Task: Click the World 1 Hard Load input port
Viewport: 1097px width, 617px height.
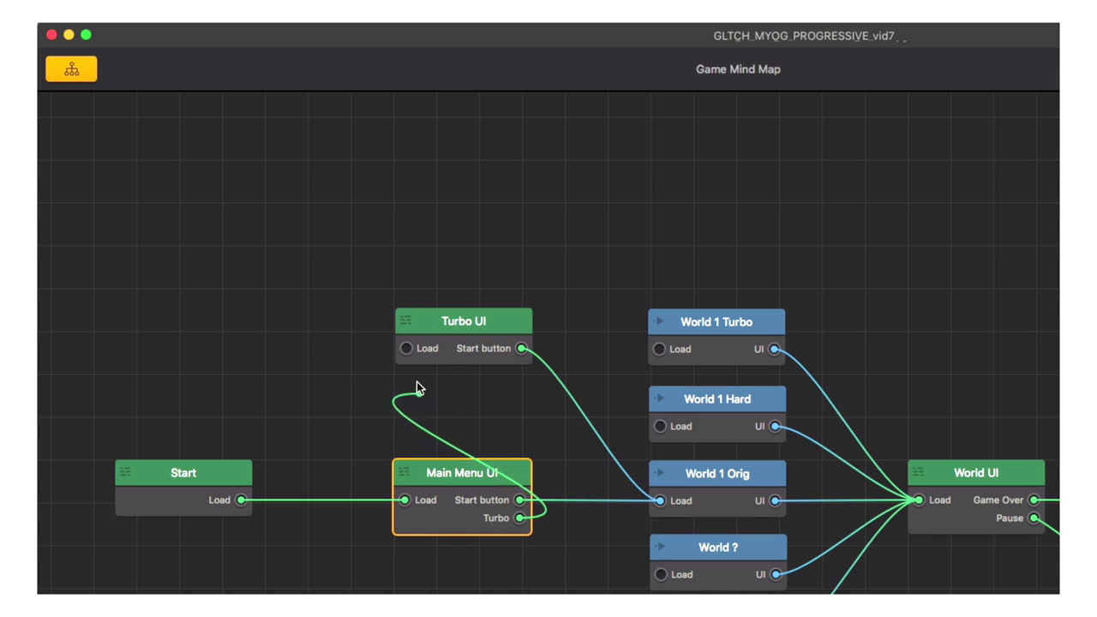Action: pos(660,426)
